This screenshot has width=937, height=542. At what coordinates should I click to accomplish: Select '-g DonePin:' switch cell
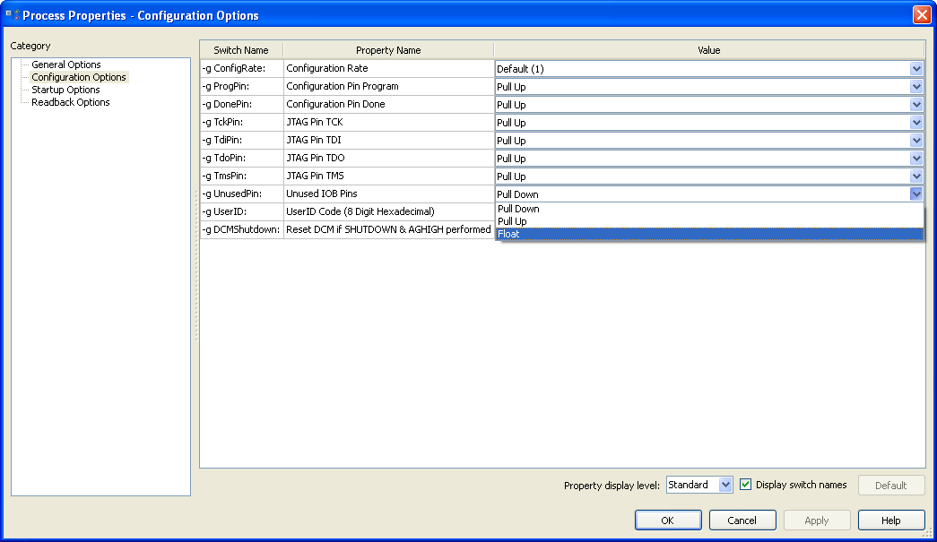tap(241, 104)
